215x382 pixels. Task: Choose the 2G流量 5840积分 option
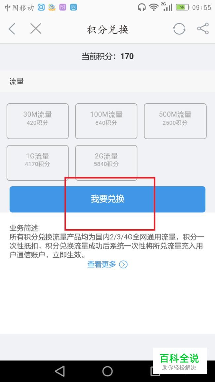pyautogui.click(x=106, y=163)
